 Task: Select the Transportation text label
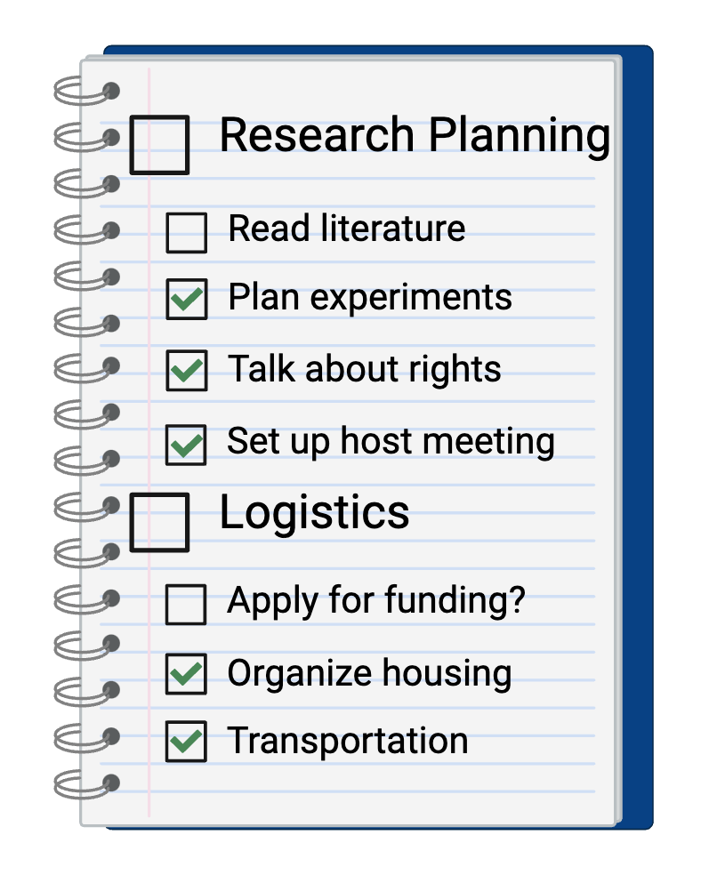tap(348, 741)
